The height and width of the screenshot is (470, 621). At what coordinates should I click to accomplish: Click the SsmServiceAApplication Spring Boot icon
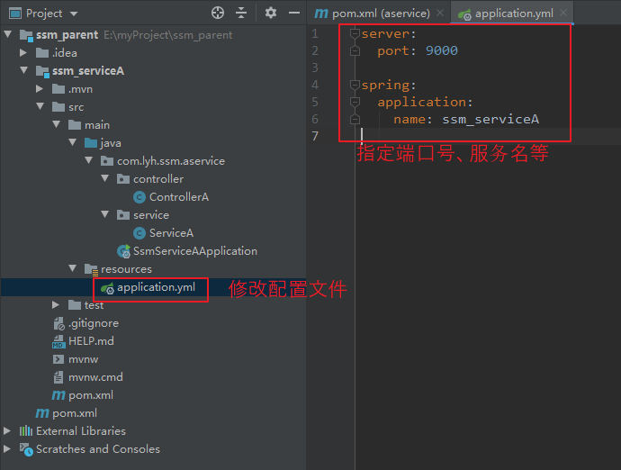tap(123, 251)
